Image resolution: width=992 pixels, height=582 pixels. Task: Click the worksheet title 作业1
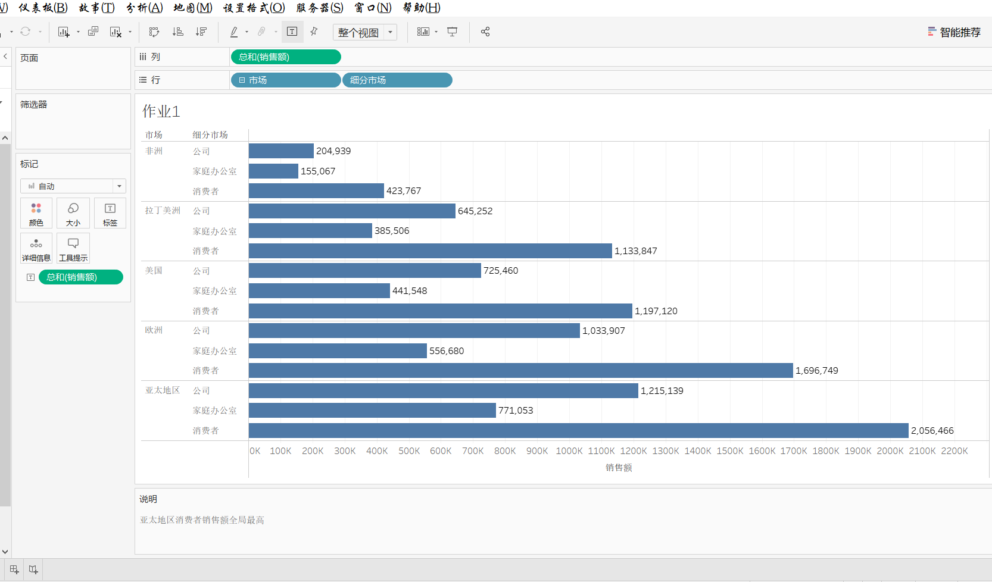(161, 111)
